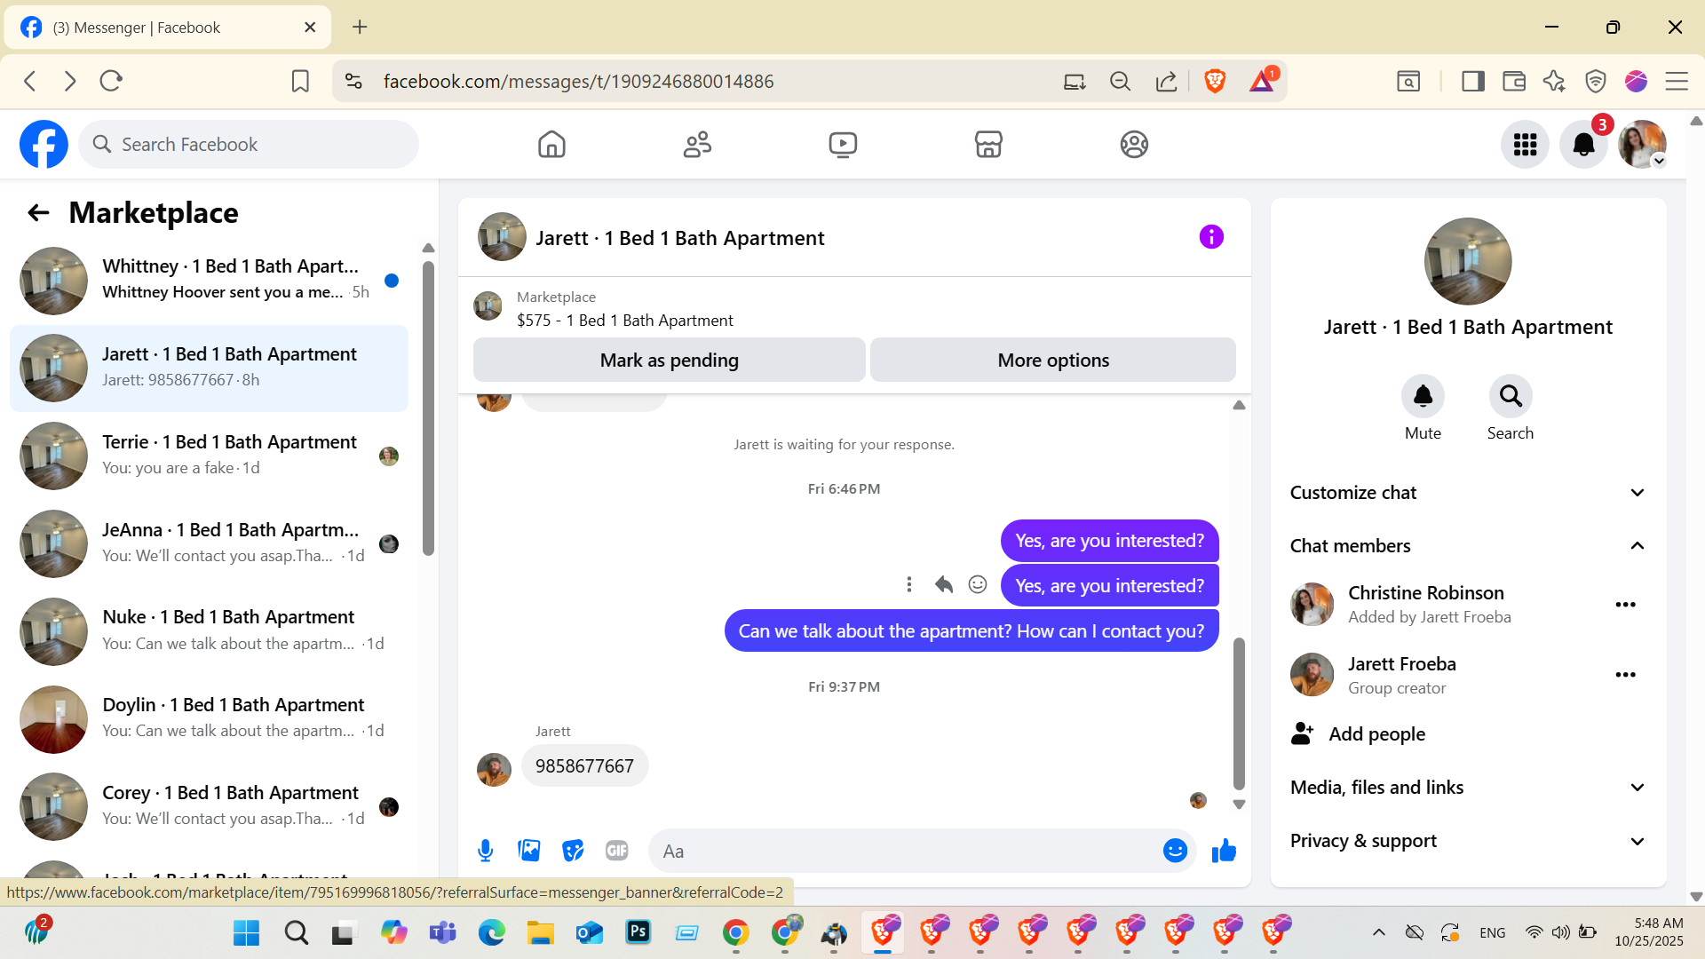Click the message thread scrollbar
This screenshot has width=1705, height=959.
coord(1239,713)
